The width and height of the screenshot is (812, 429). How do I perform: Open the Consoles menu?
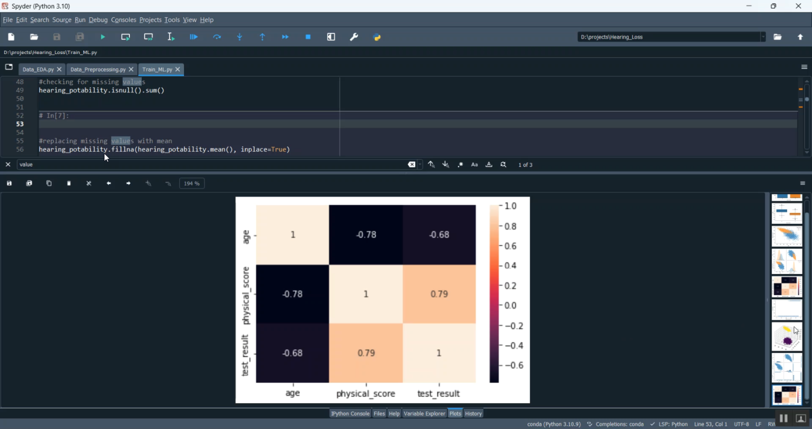click(x=123, y=20)
